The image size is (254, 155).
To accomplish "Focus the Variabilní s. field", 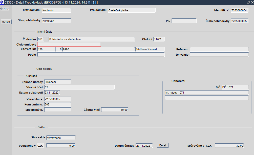I will (x=57, y=99).
